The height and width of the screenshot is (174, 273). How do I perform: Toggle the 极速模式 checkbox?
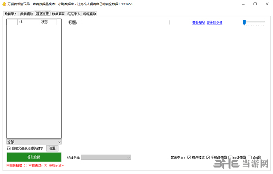click(x=189, y=158)
